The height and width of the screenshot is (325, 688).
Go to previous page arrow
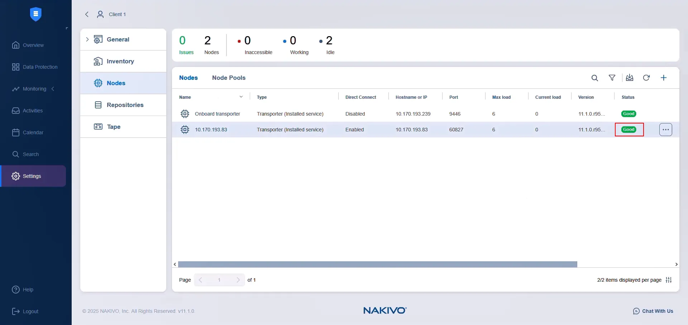(x=201, y=280)
